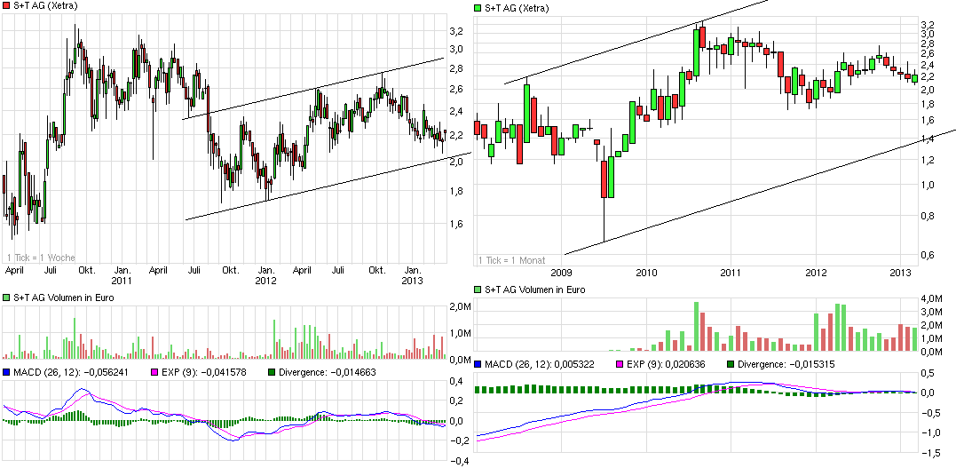The height and width of the screenshot is (468, 956).
Task: Click '2012' label on monthly chart axis
Action: [816, 272]
